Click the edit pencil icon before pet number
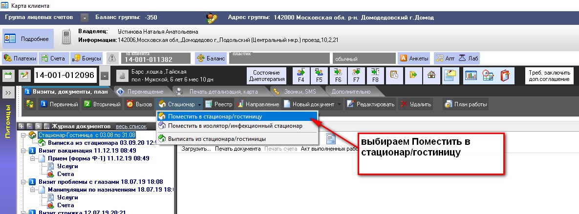579x214 pixels. 24,75
